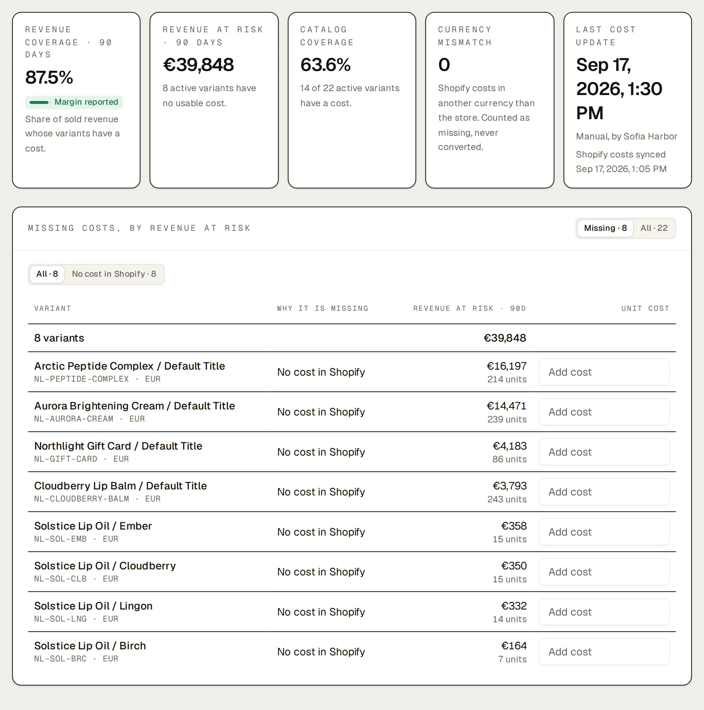
Task: Select the Arctic Peptide Complex / Default Title row
Action: click(352, 372)
